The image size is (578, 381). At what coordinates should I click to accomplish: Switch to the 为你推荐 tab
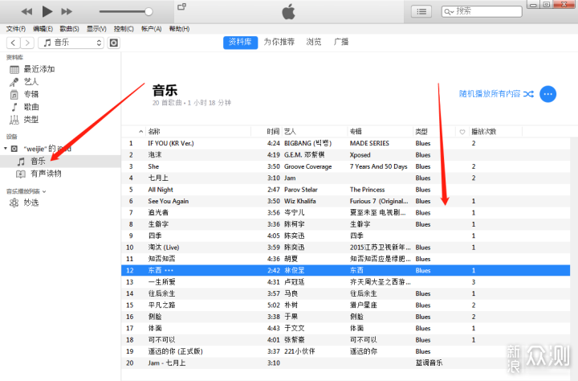click(x=279, y=42)
